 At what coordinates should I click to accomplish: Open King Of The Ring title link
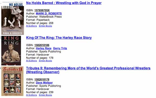pos(59,38)
